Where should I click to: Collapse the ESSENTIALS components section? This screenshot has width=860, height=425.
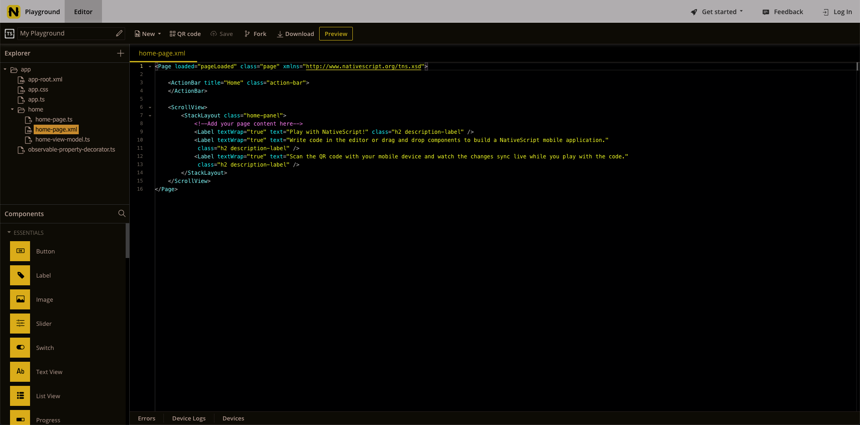9,232
